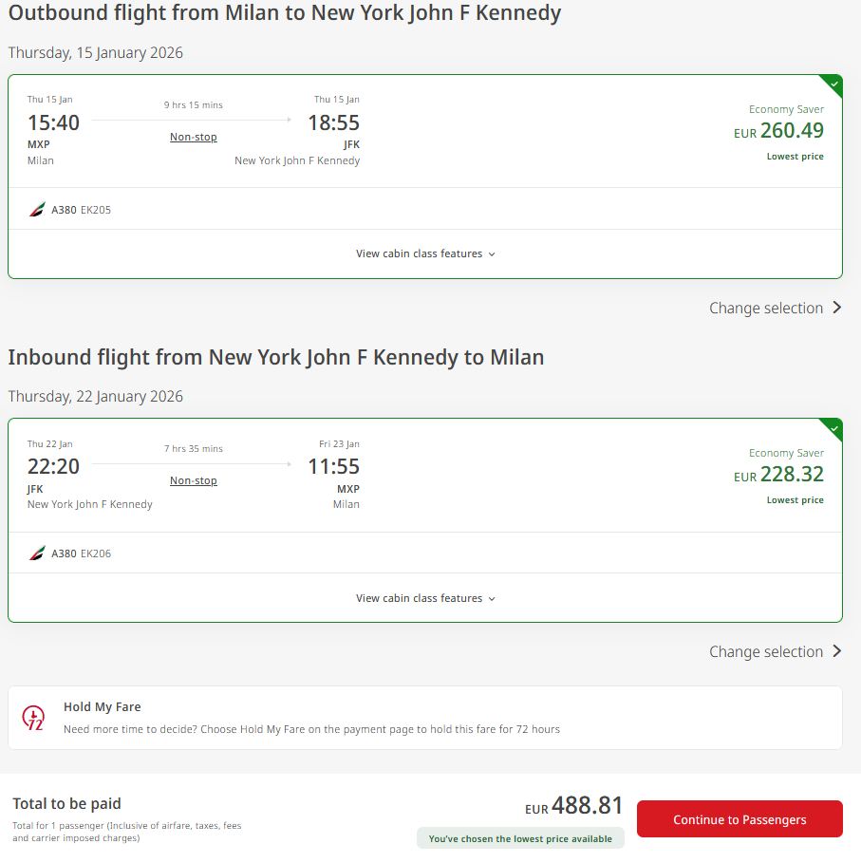Click the Hold My Fare heading
Image resolution: width=861 pixels, height=863 pixels.
103,706
